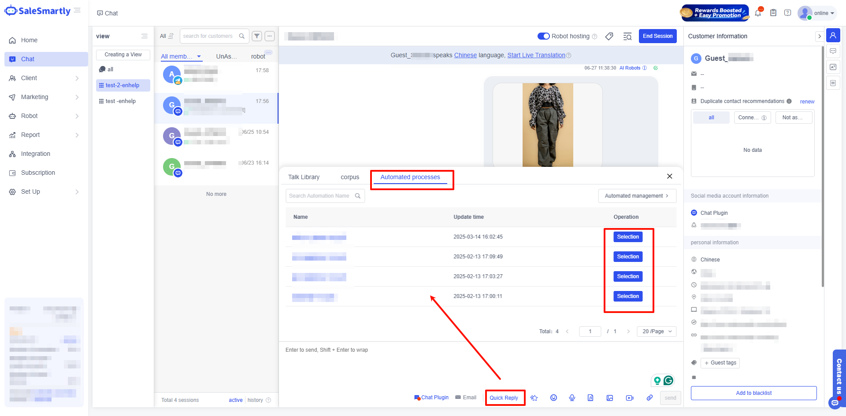Click the video attachment icon
Image resolution: width=846 pixels, height=416 pixels.
pos(630,398)
